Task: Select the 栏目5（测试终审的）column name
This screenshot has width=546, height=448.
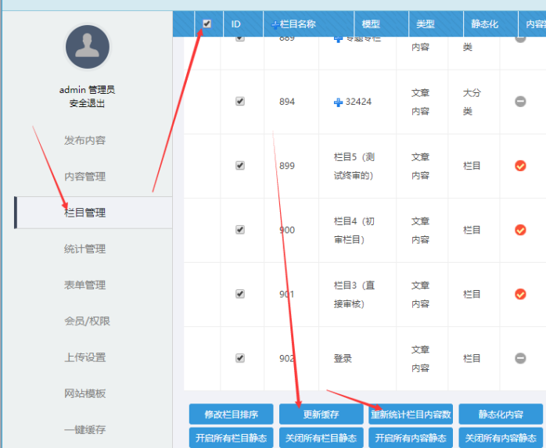Action: tap(354, 166)
